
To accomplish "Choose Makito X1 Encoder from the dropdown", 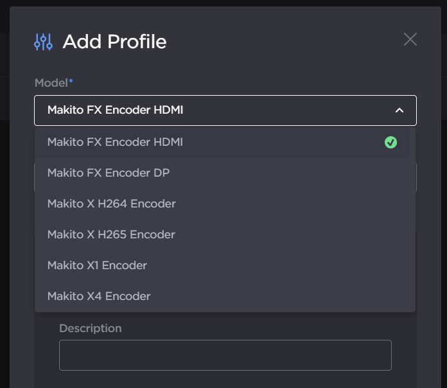I will [x=97, y=265].
